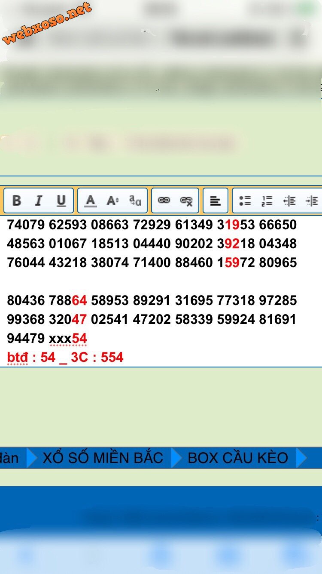Increase indent of the text
Viewport: 322px width, 574px height.
[x=312, y=201]
